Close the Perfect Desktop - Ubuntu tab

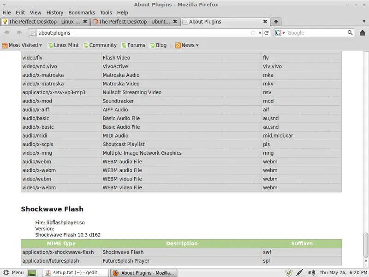(x=175, y=21)
